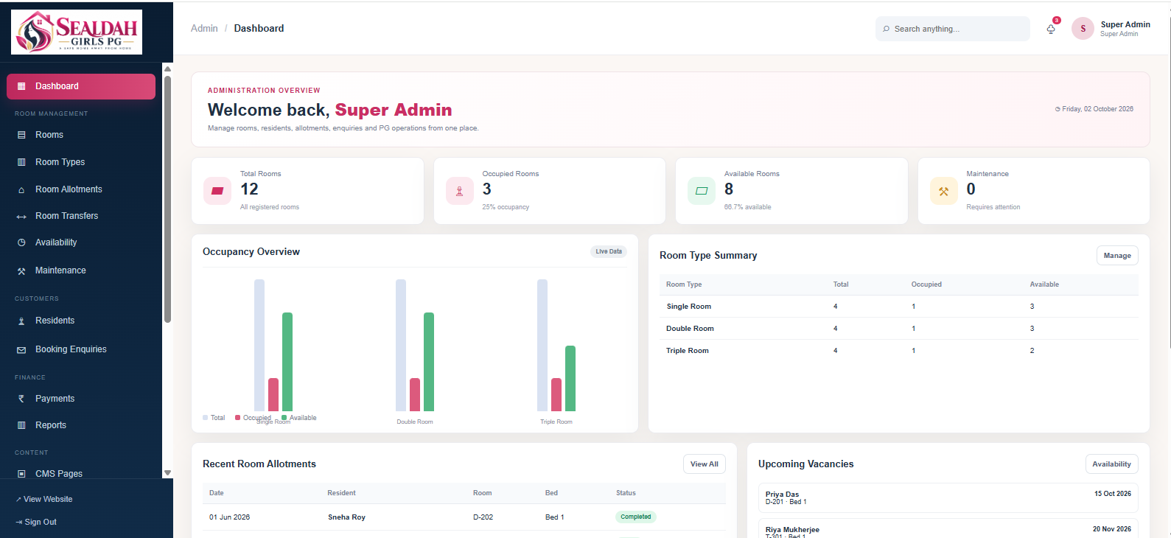Click the search magnifier icon
This screenshot has width=1171, height=538.
tap(886, 29)
